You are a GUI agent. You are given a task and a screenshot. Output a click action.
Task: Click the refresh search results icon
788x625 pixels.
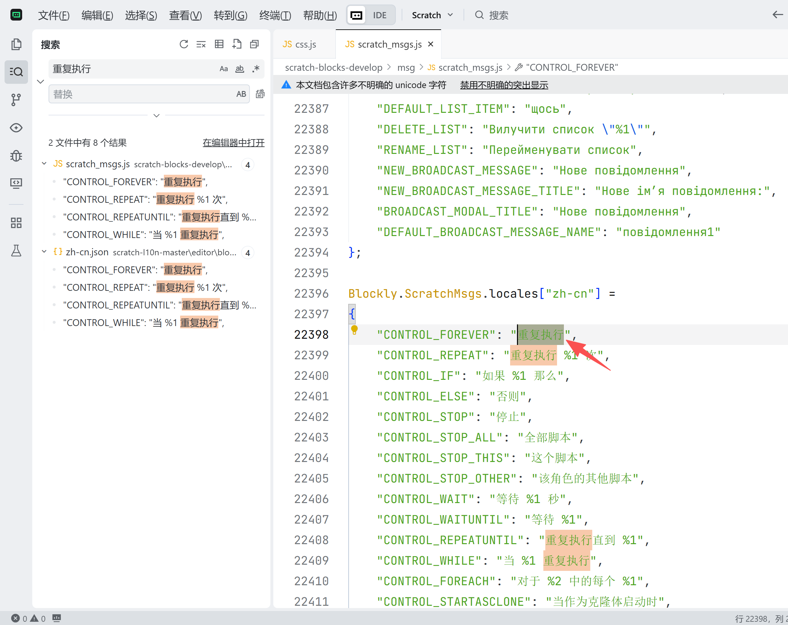[x=184, y=44]
